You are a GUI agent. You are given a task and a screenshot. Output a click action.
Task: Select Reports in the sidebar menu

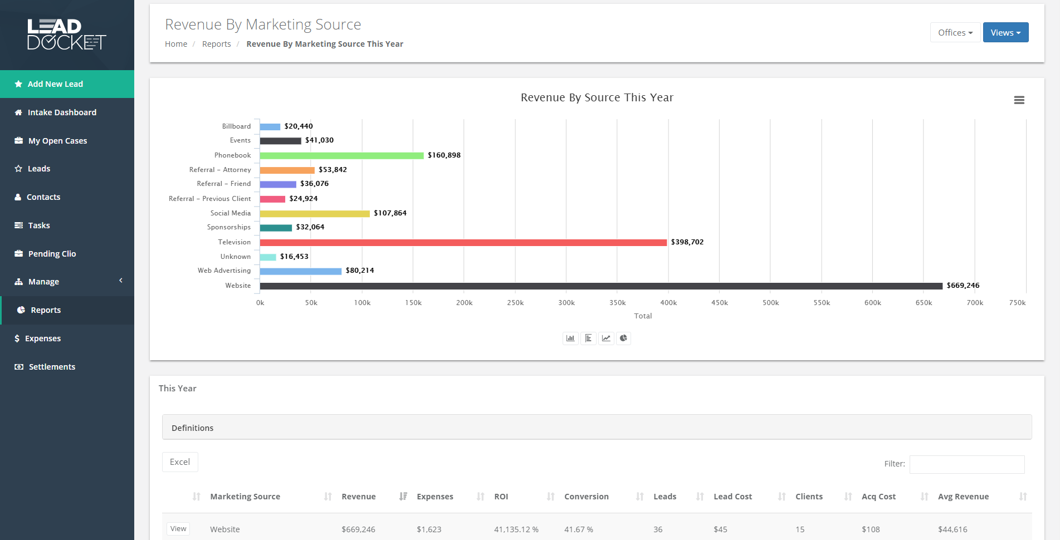pos(45,310)
